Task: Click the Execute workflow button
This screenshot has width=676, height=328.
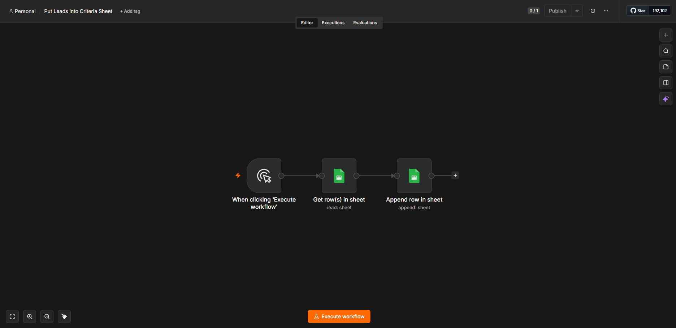Action: [x=339, y=316]
